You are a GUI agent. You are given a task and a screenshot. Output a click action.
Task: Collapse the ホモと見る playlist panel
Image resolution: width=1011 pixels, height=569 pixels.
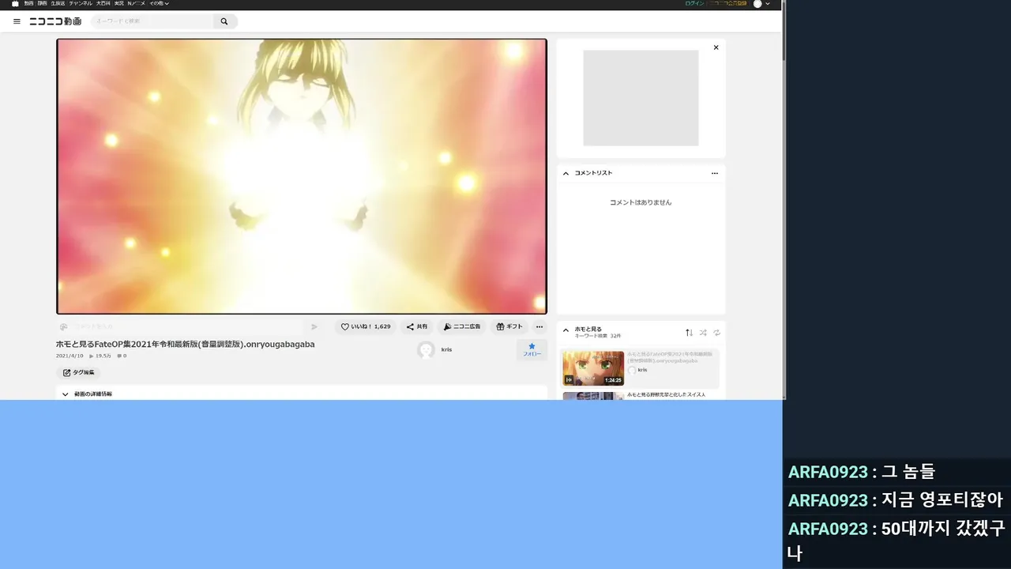click(x=566, y=330)
